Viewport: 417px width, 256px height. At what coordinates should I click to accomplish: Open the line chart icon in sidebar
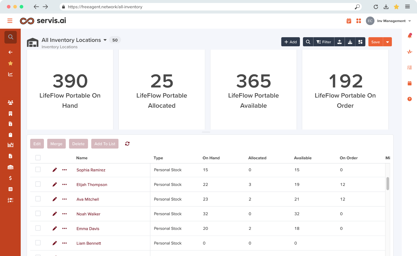(10, 74)
